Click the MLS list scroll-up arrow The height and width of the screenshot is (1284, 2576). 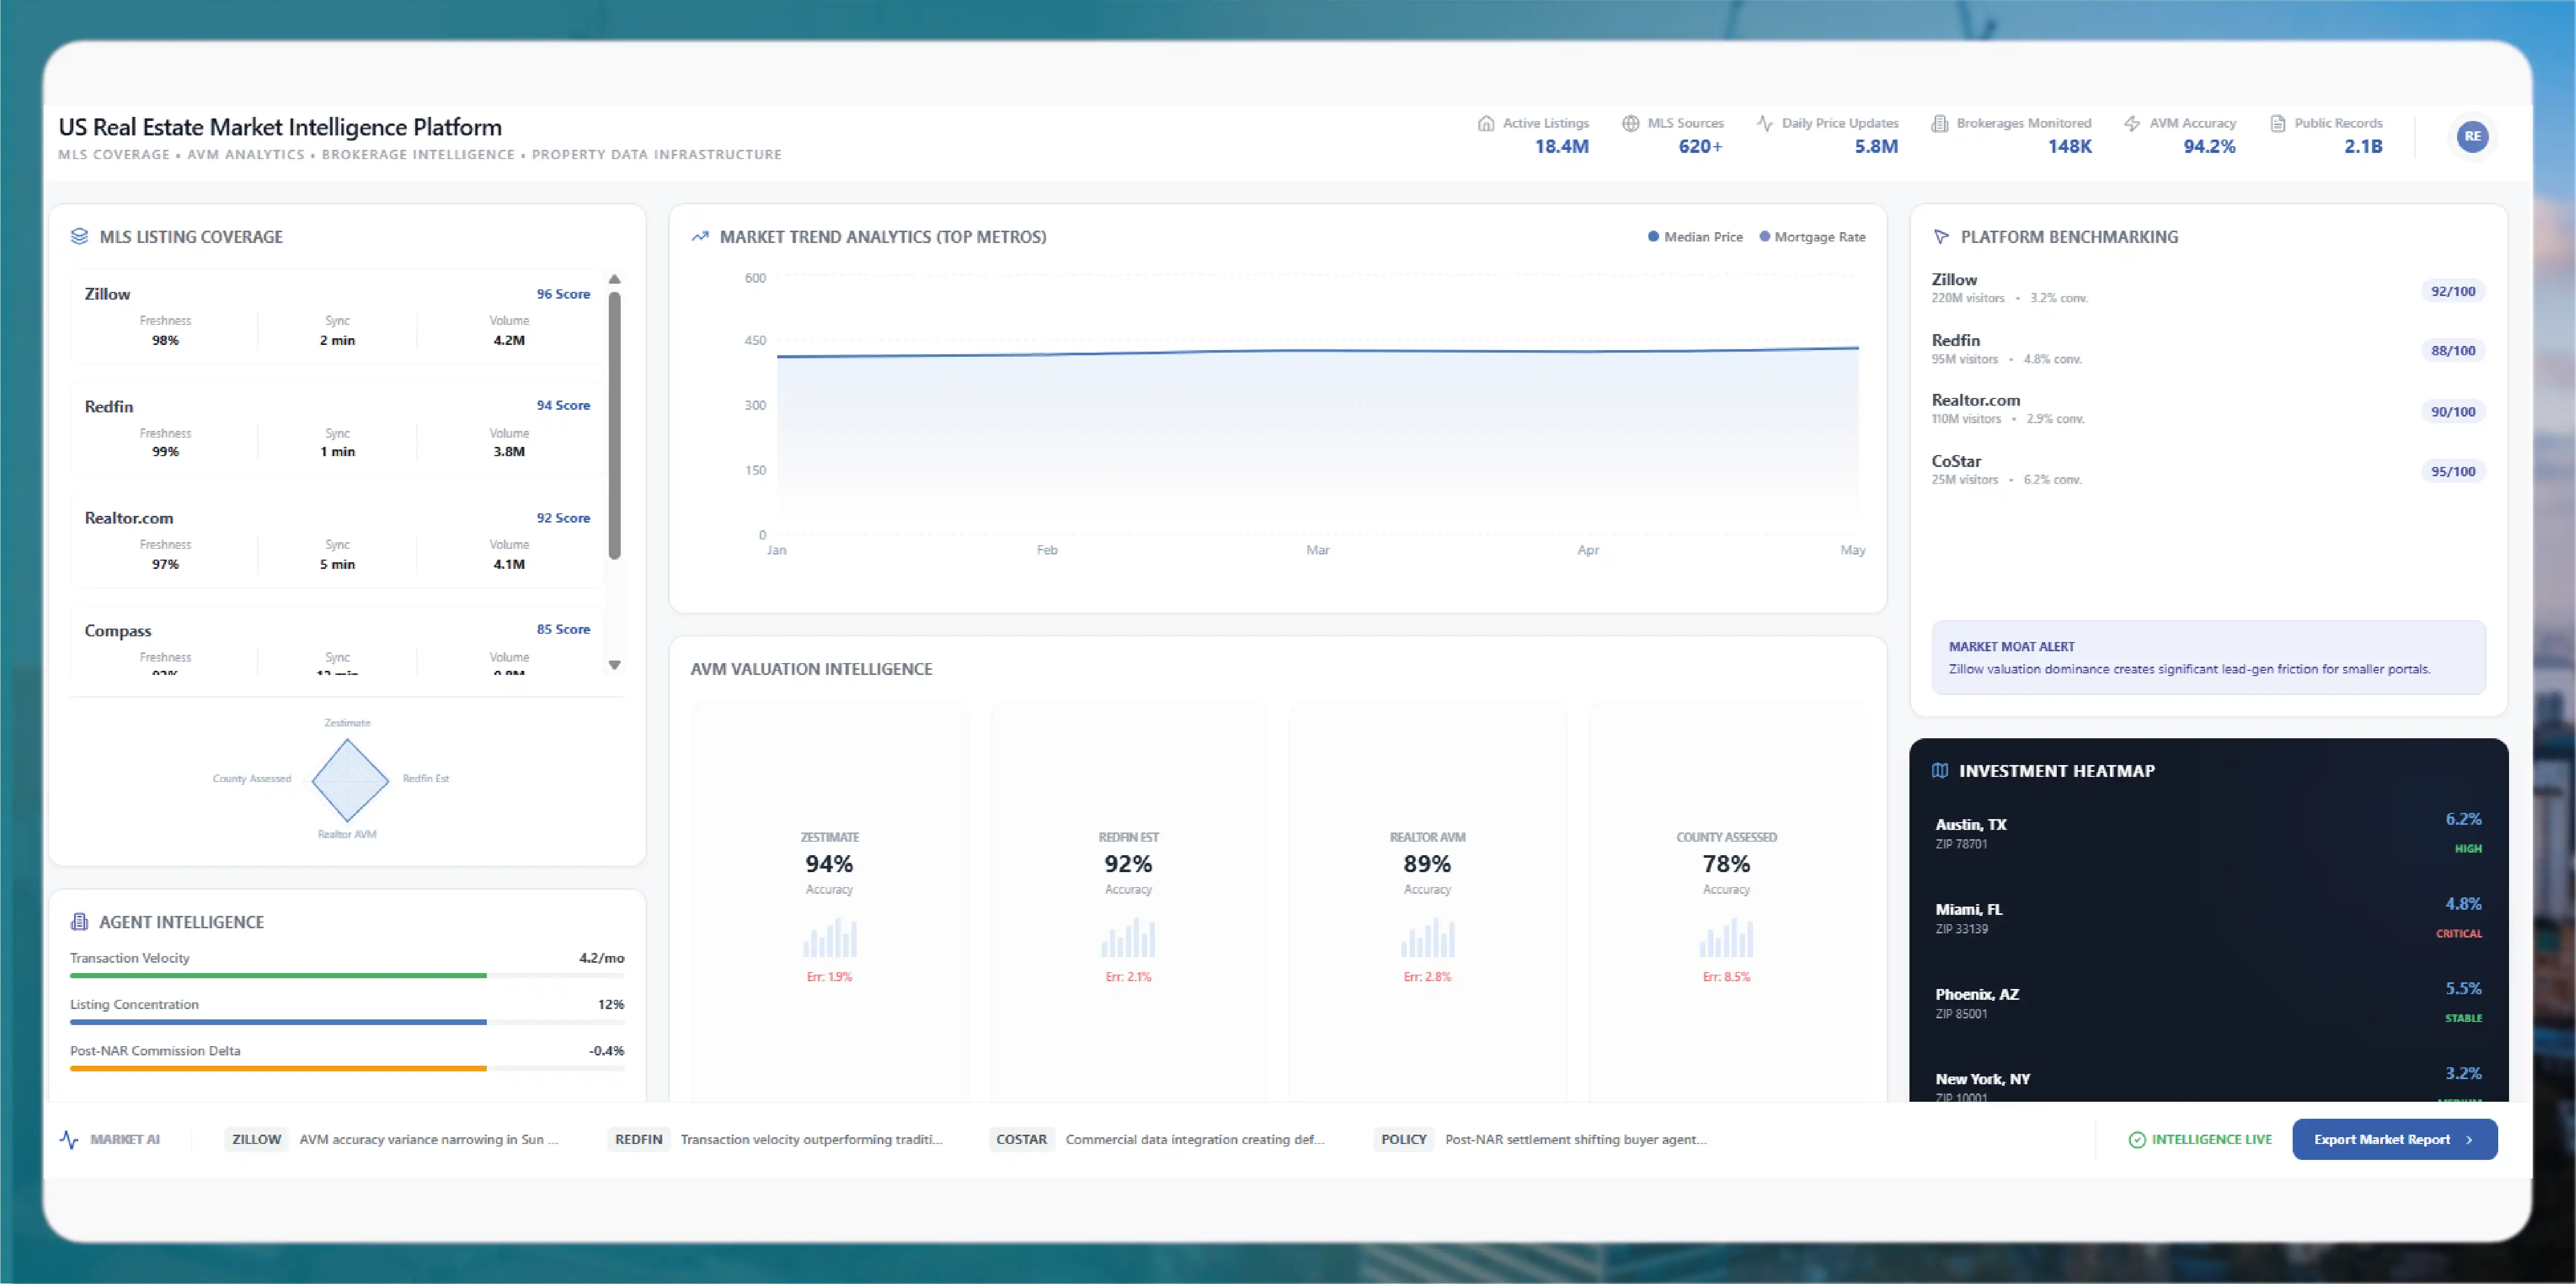coord(615,279)
